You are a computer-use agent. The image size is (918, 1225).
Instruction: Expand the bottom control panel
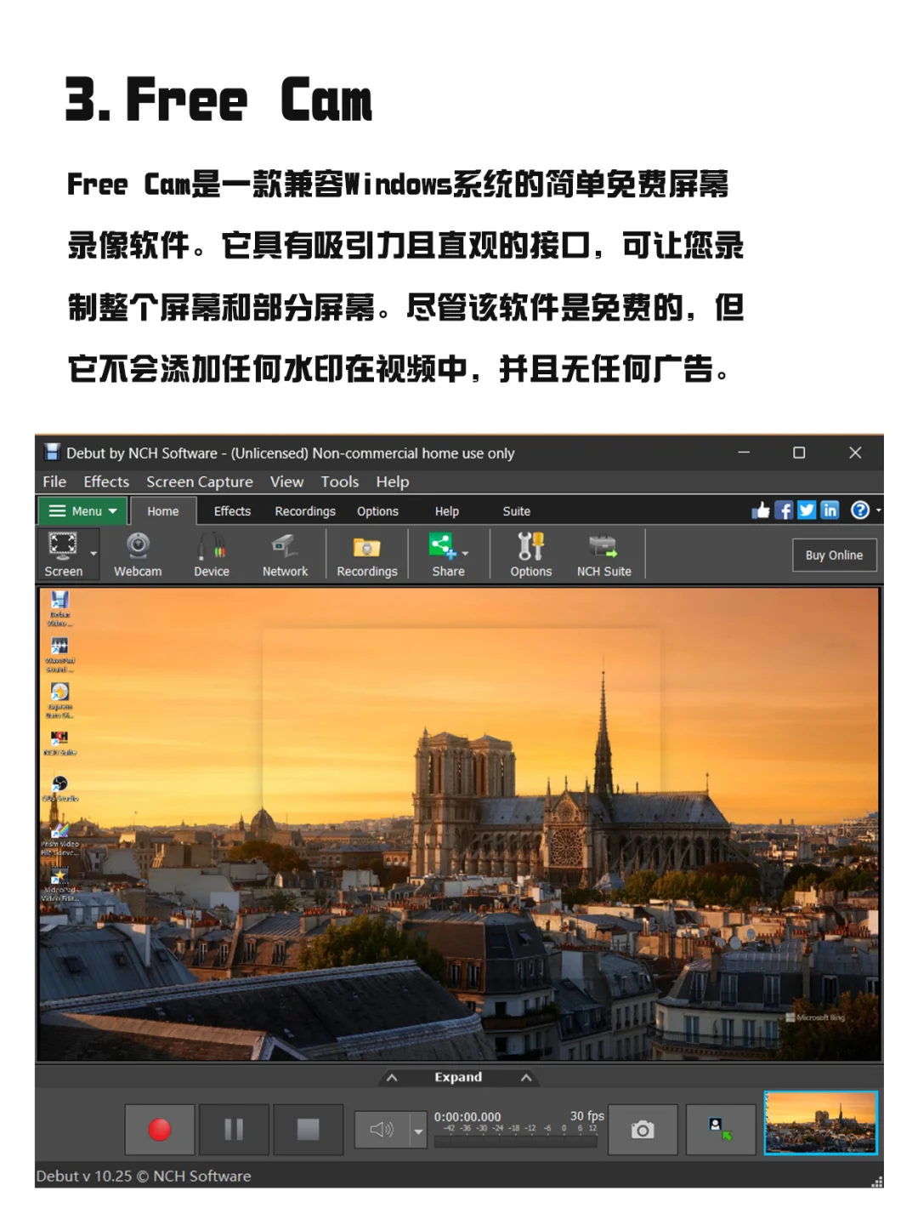[x=459, y=1077]
